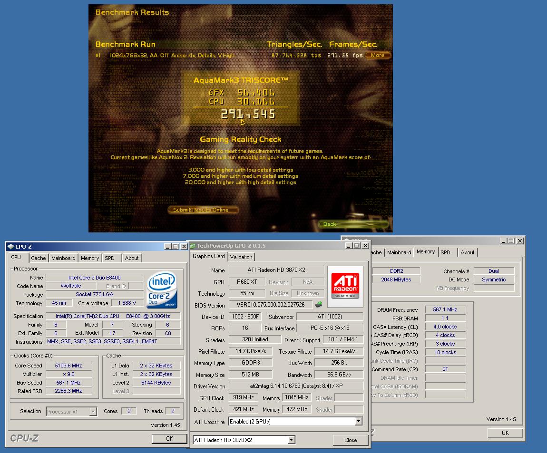The image size is (547, 453).
Task: Click the Core Voltage value 1.688 V
Action: coord(127,303)
